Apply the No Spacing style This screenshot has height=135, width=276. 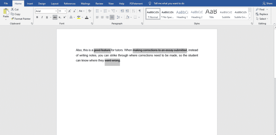168,14
